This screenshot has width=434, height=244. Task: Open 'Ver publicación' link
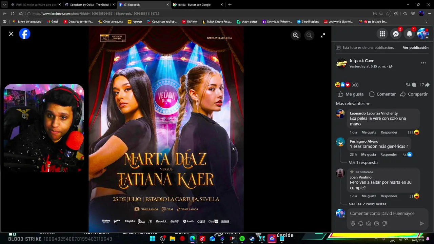(415, 47)
